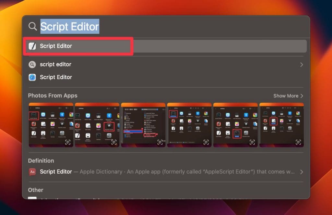
Task: Open the Script Editor app top result
Action: coord(166,46)
